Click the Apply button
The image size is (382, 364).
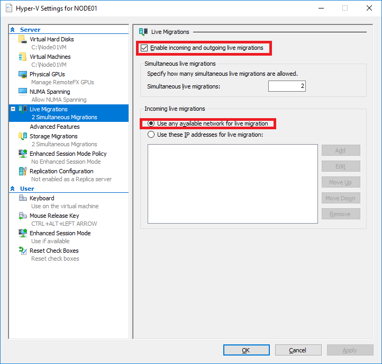(x=350, y=350)
